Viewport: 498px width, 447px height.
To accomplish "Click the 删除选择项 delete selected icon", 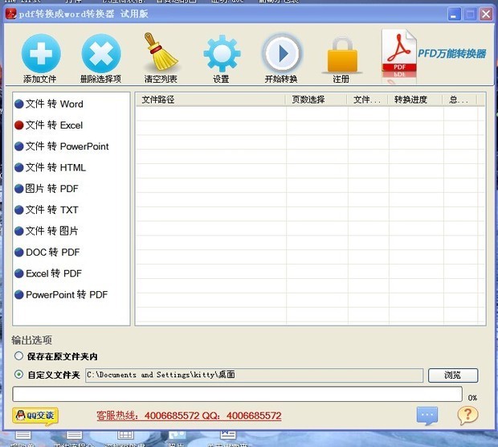I will 100,55.
